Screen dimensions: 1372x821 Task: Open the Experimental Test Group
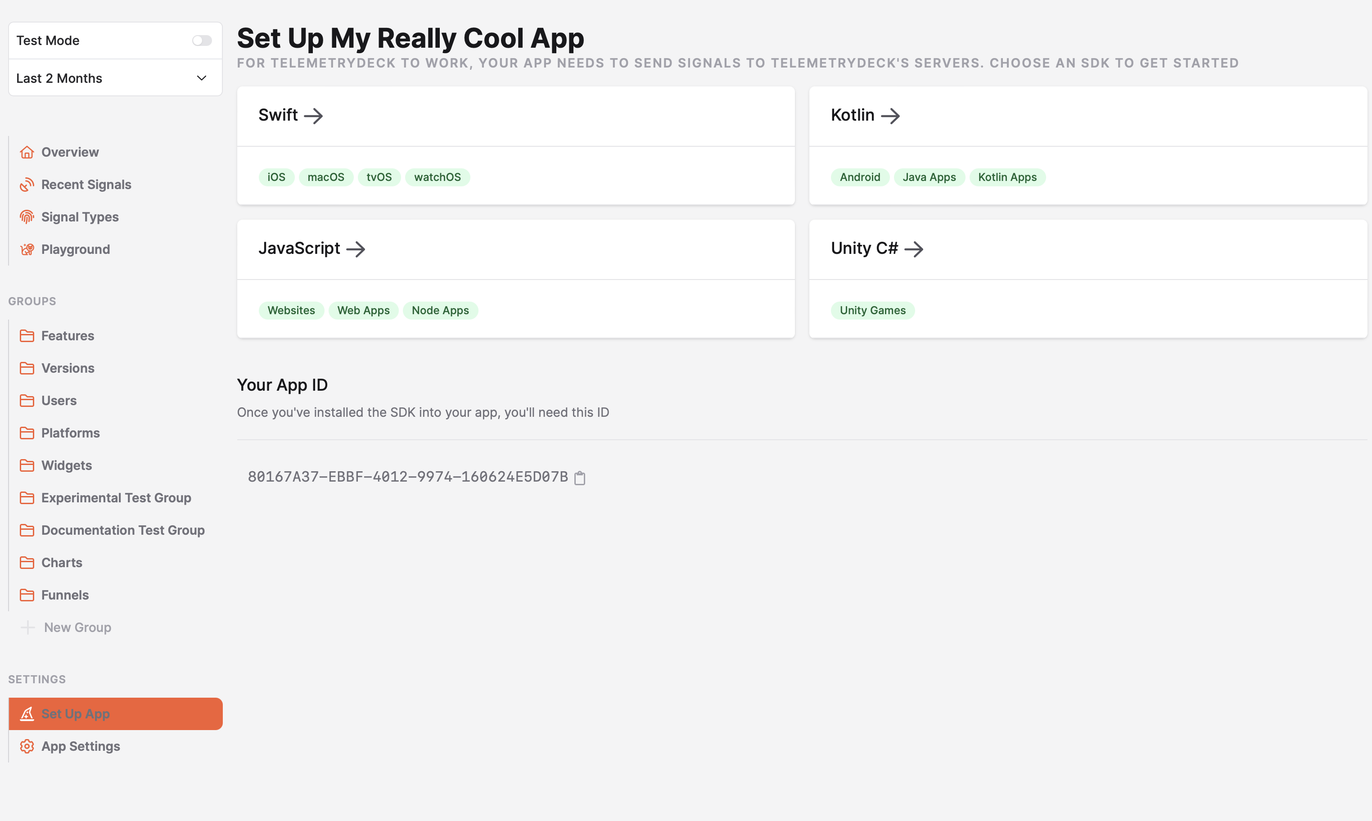click(x=116, y=498)
